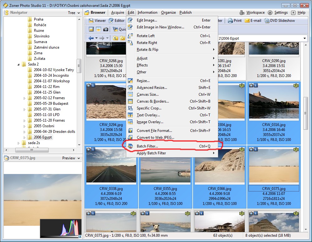This screenshot has width=312, height=242.
Task: Click the Canvas Size menu icon
Action: (130, 94)
